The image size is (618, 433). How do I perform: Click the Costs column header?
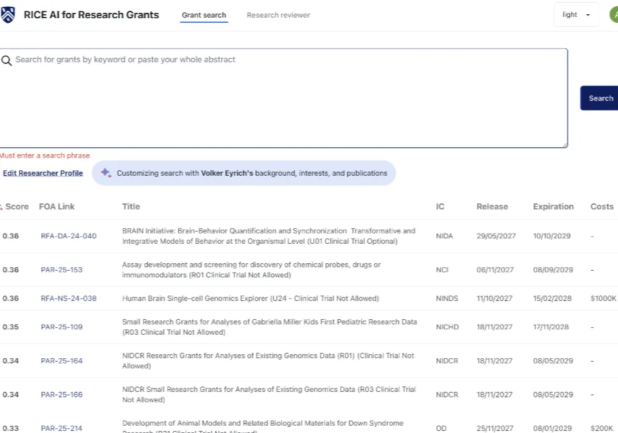click(602, 207)
